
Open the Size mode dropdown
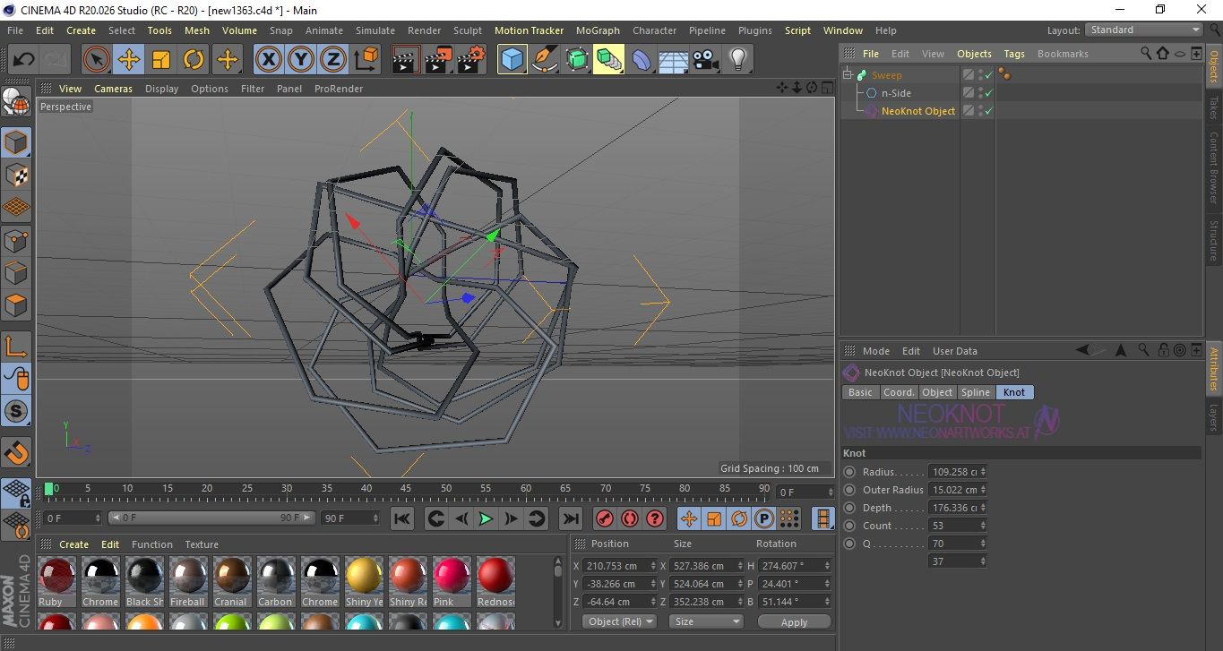708,621
